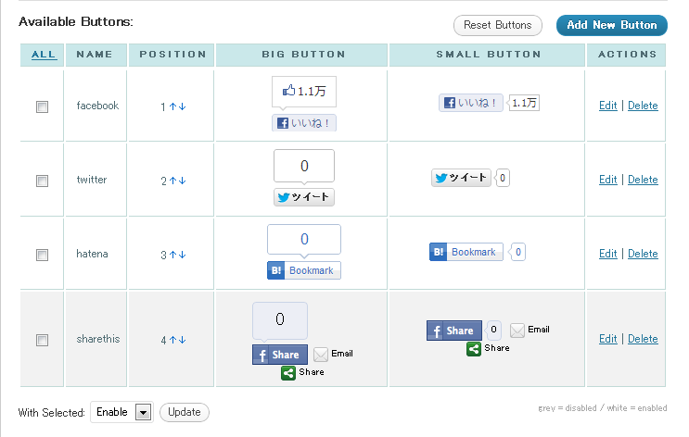
Task: Click the small ShareThis Email envelope icon
Action: pos(517,331)
